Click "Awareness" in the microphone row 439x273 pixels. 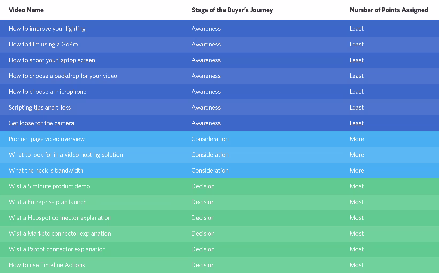pos(206,92)
